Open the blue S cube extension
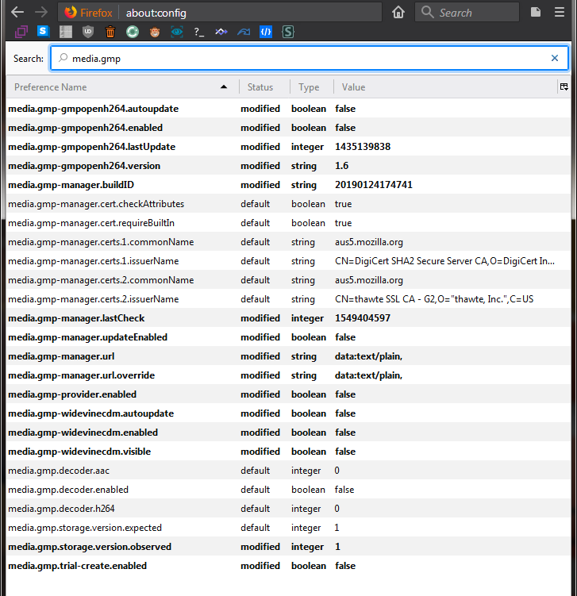The height and width of the screenshot is (596, 577). pyautogui.click(x=44, y=32)
